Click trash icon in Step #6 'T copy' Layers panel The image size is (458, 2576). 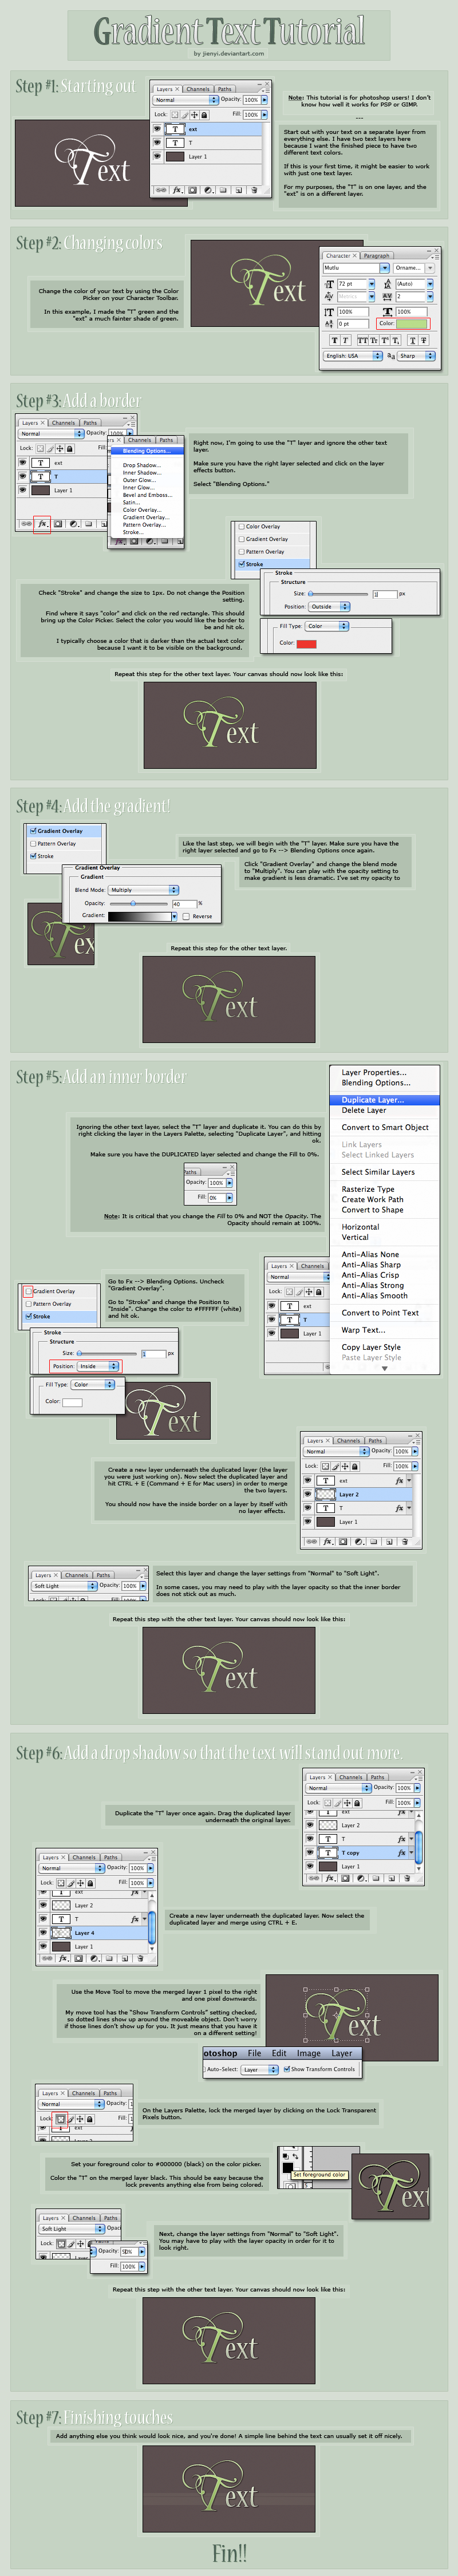point(406,1878)
